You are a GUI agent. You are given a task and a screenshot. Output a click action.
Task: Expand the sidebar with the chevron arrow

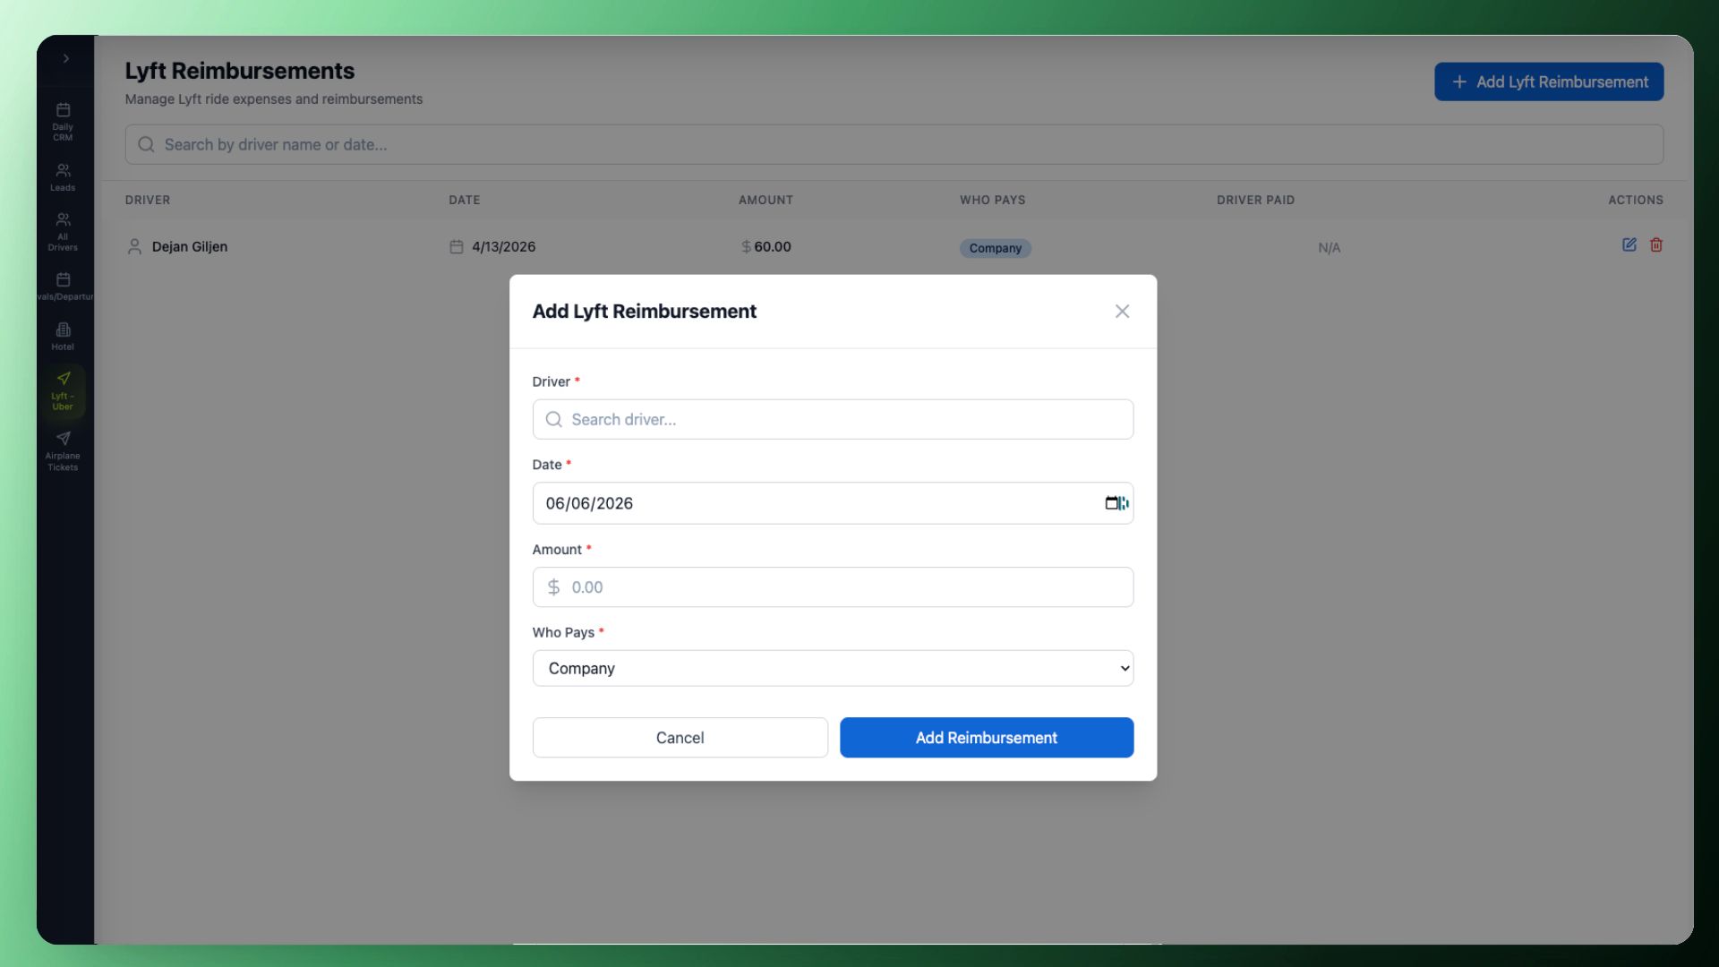tap(65, 58)
